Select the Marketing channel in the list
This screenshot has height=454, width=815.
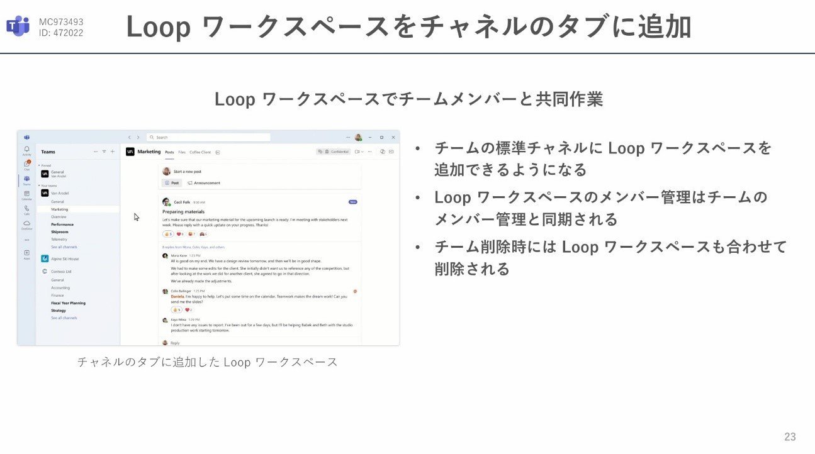[x=78, y=209]
